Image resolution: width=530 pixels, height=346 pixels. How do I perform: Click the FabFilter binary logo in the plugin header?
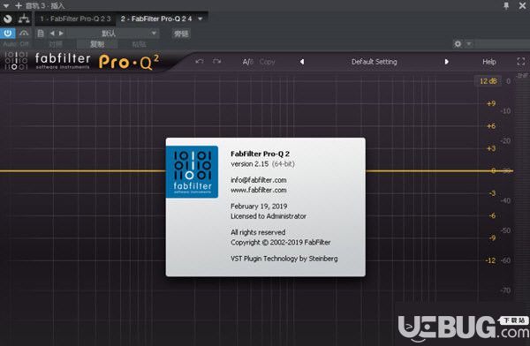point(16,61)
